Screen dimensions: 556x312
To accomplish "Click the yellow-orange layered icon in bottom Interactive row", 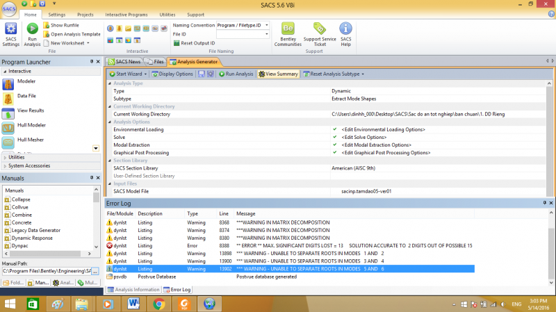I will pos(128,40).
